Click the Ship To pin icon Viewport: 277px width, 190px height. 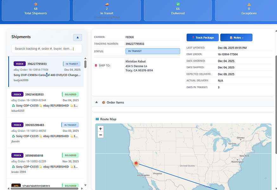point(96,65)
